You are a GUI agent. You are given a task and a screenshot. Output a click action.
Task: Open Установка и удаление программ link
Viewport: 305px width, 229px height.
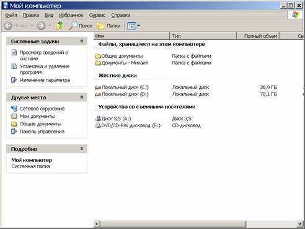tap(45, 70)
